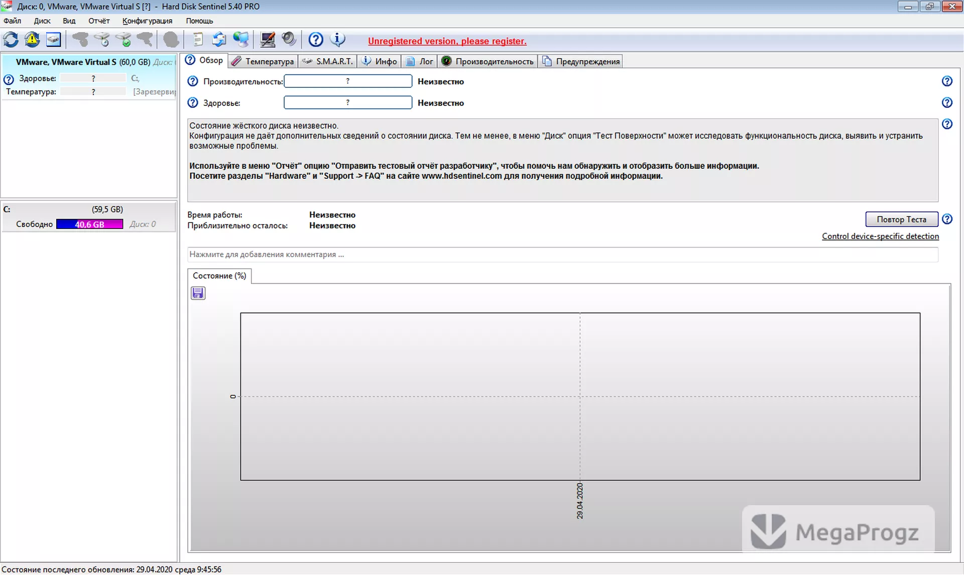
Task: Click the Unregistered version, please register link
Action: [447, 41]
